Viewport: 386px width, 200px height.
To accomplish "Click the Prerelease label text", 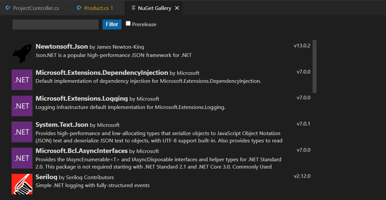I will 144,25.
